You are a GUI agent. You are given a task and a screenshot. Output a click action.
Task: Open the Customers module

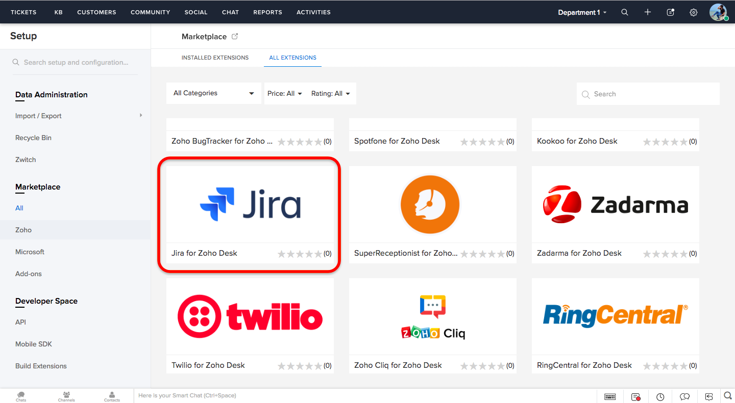point(96,12)
